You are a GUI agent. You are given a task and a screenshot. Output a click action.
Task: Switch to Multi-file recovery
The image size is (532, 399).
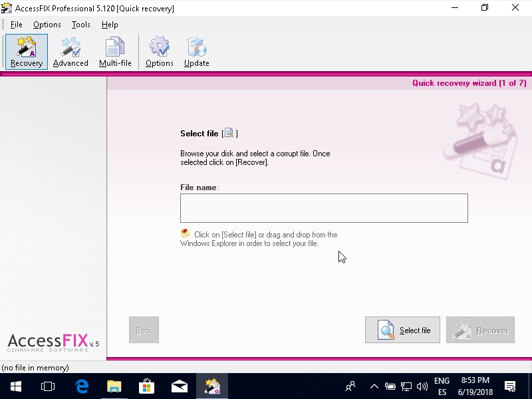pos(115,52)
